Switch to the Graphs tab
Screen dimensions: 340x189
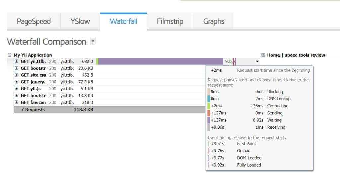(213, 22)
